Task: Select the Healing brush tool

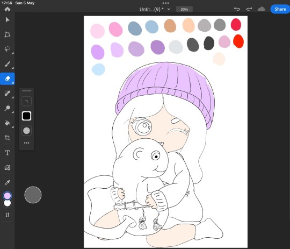Action: tap(8, 94)
